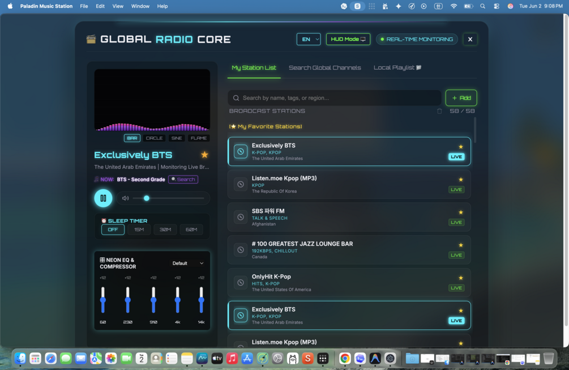569x370 pixels.
Task: Adjust the 230 Hz EQ band slider
Action: (x=128, y=300)
